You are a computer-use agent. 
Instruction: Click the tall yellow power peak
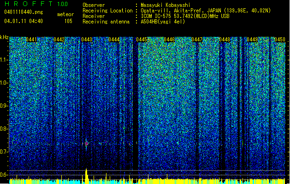click(x=86, y=176)
